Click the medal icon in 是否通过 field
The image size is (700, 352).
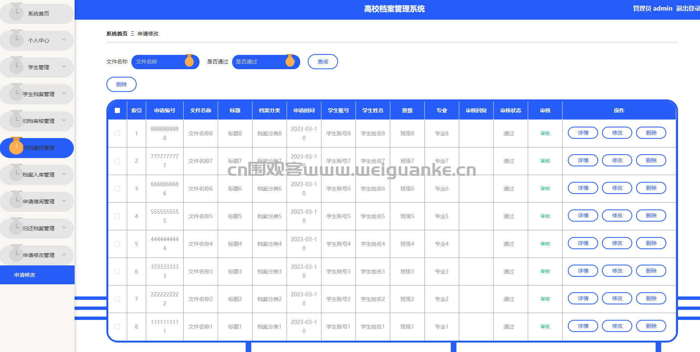click(x=290, y=61)
